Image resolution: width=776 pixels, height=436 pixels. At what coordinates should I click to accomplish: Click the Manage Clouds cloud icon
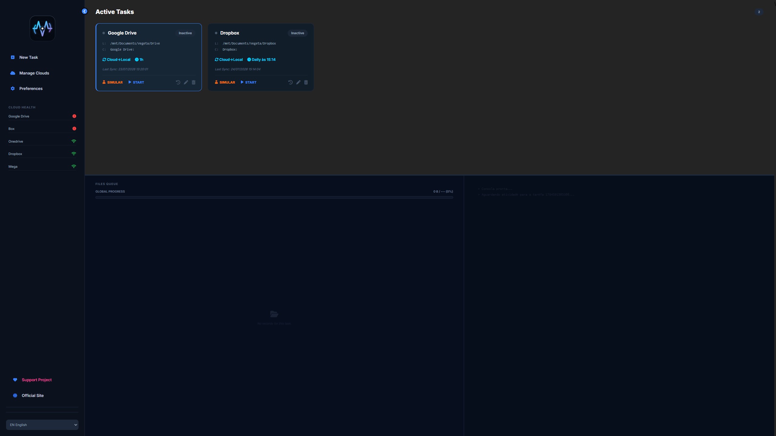pyautogui.click(x=13, y=73)
